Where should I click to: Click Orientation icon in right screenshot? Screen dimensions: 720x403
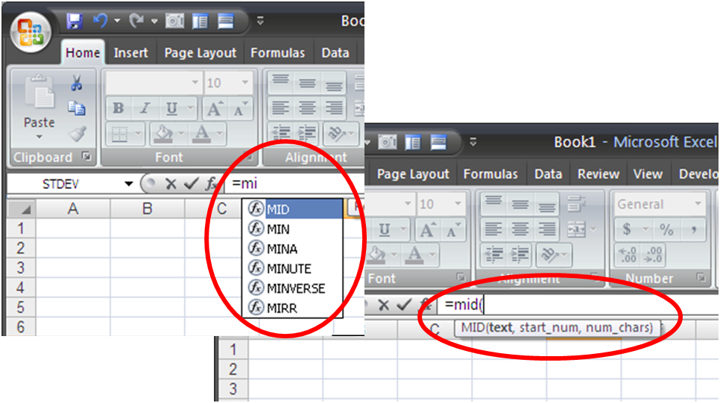pos(551,255)
